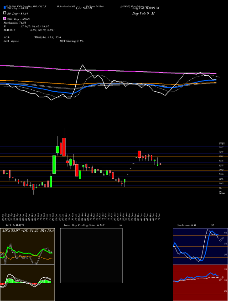The image size is (228, 301).
Task: Select the '50 Day - 81.44' legend text
Action: point(18,14)
